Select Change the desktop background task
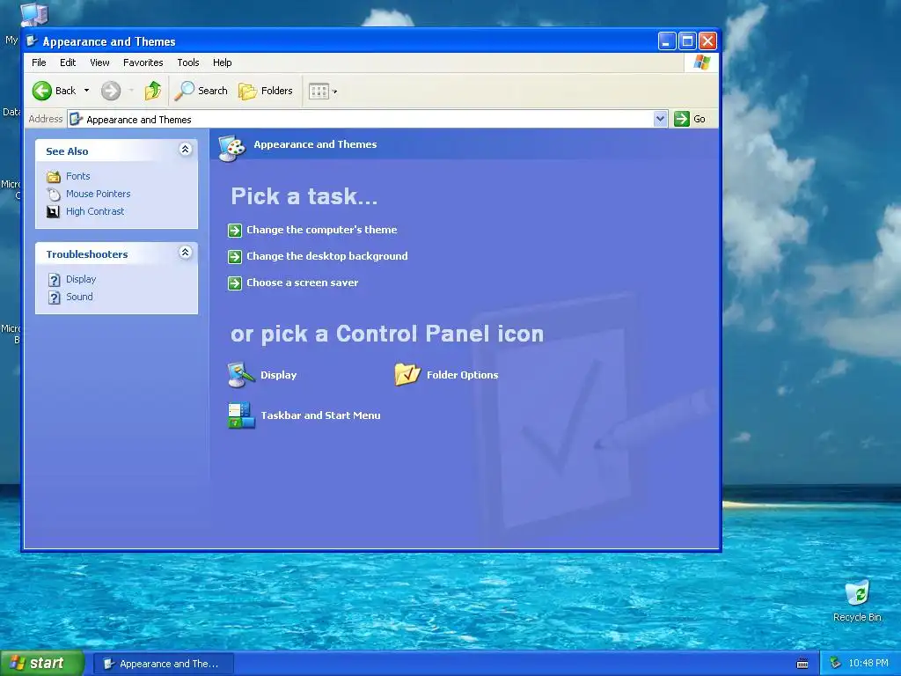Screen dimensions: 901x676 (327, 256)
